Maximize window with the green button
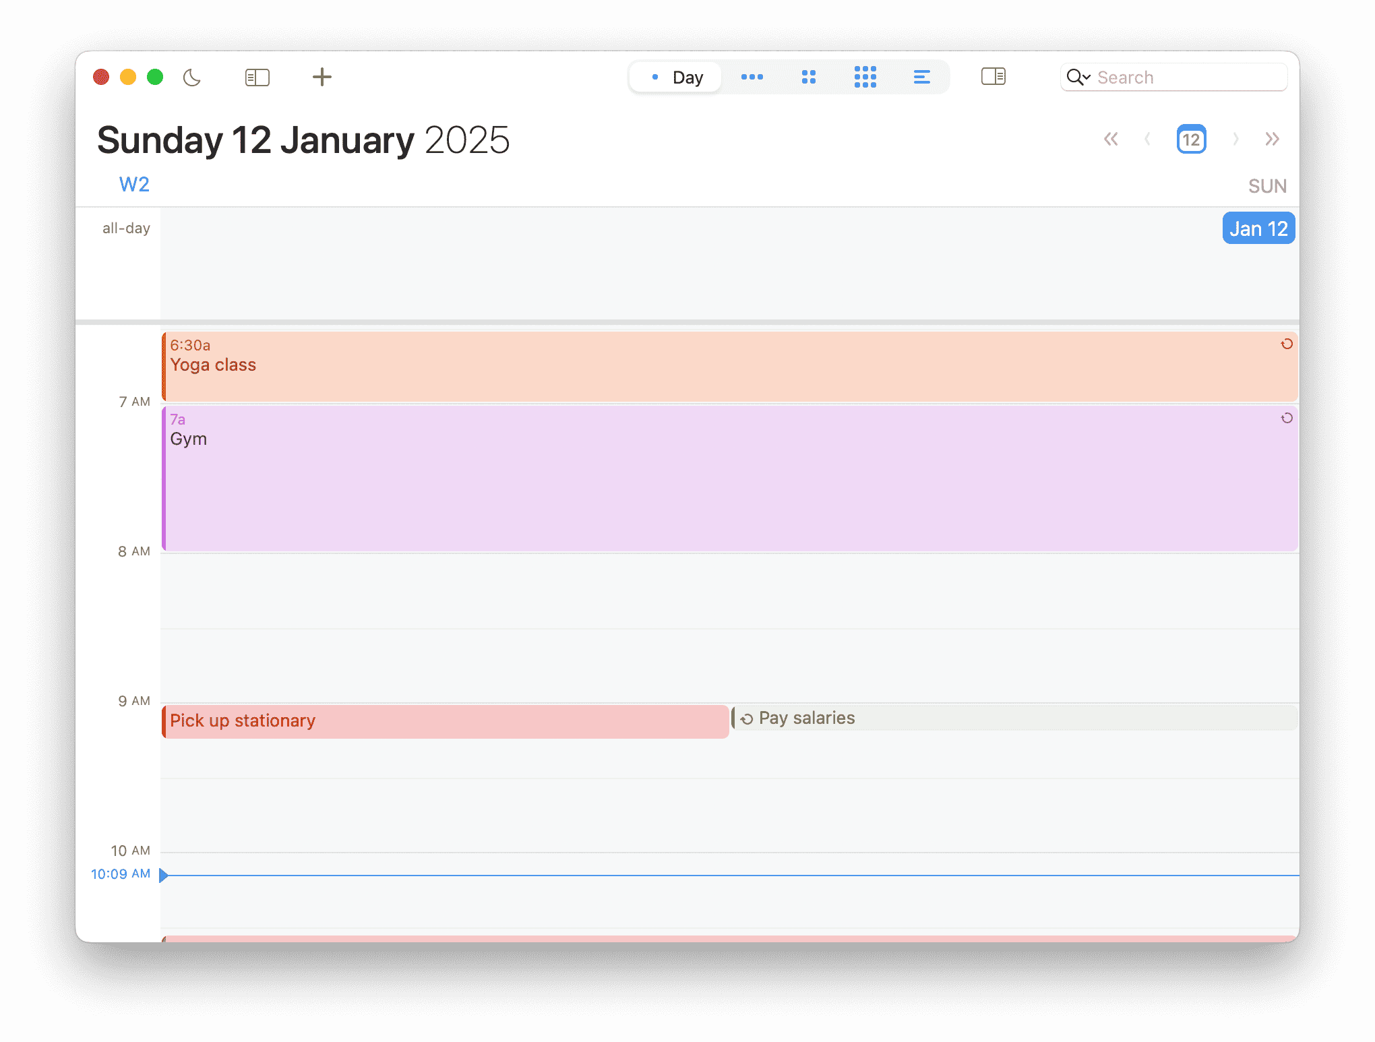This screenshot has width=1375, height=1042. [155, 77]
